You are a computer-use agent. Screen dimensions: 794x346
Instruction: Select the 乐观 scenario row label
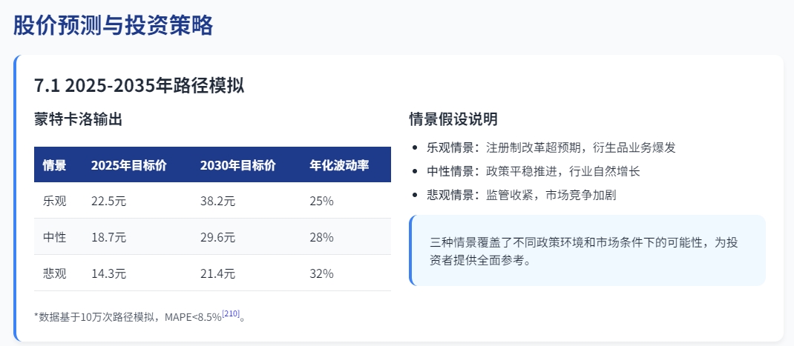pos(55,201)
